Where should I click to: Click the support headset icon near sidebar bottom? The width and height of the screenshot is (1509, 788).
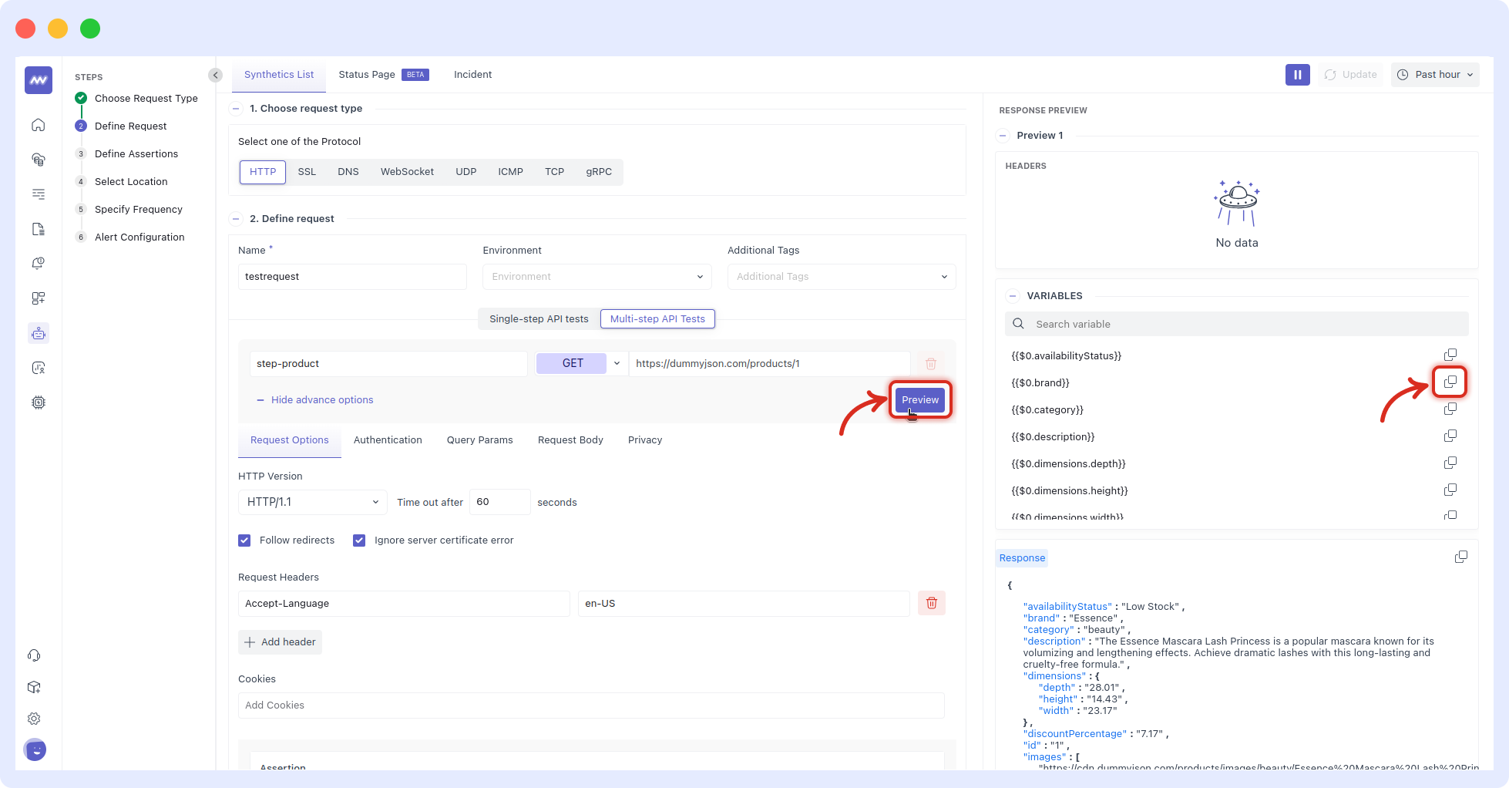(x=34, y=655)
